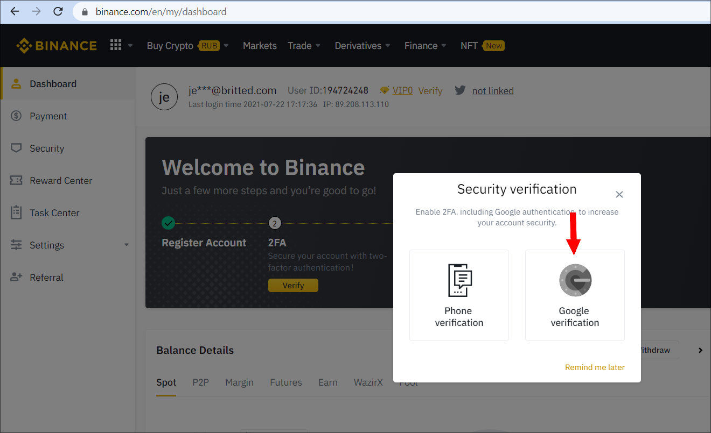The image size is (711, 433).
Task: Click the VIP diamond icon
Action: click(385, 90)
